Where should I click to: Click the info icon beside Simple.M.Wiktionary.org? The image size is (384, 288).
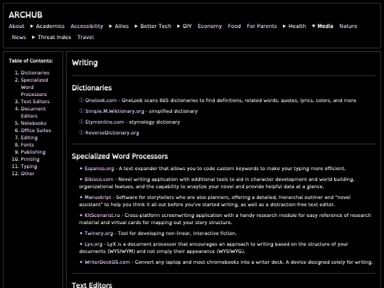pyautogui.click(x=81, y=111)
